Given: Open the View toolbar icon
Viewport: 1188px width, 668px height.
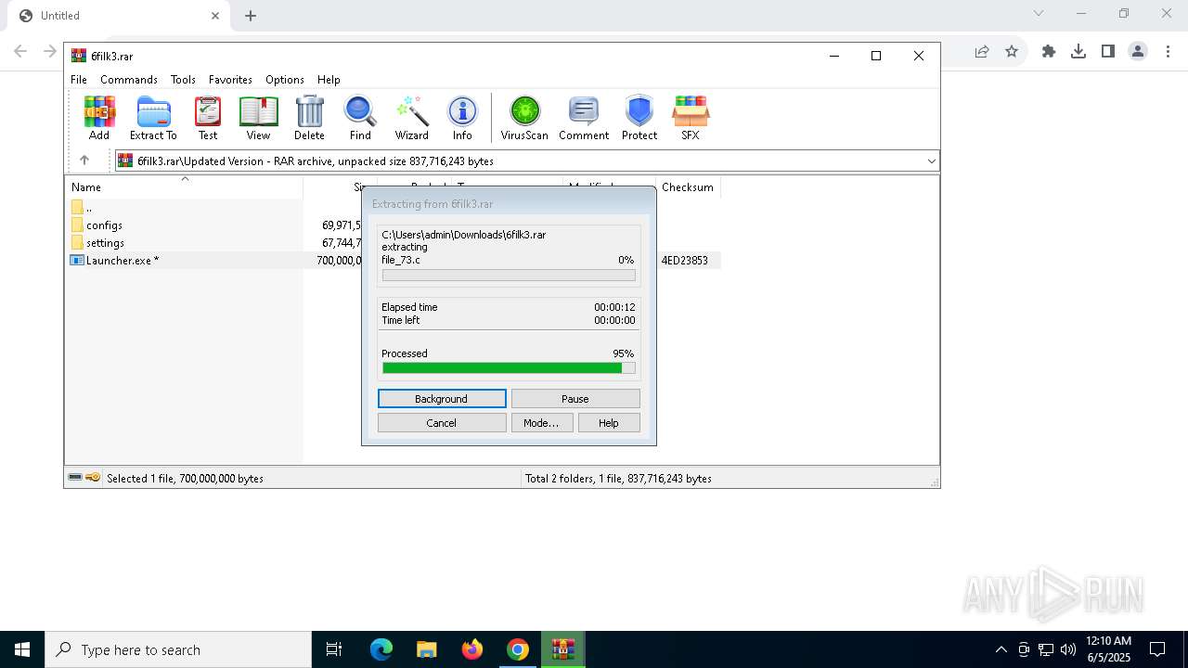Looking at the screenshot, I should click(258, 118).
